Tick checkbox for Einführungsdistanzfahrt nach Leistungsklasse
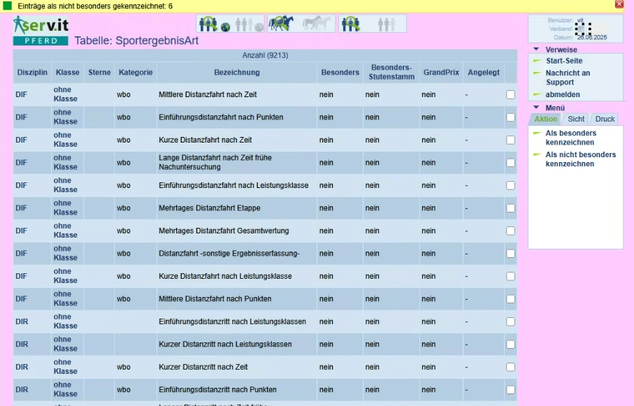The width and height of the screenshot is (634, 406). [511, 185]
